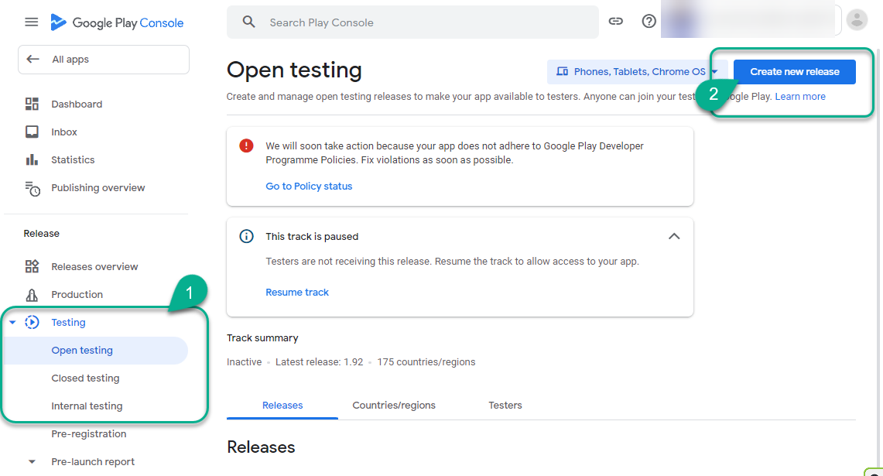Image resolution: width=883 pixels, height=476 pixels.
Task: Open the Dashboard icon in sidebar
Action: click(x=32, y=104)
